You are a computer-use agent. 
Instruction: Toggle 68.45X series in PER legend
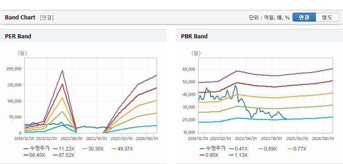pyautogui.click(x=34, y=155)
